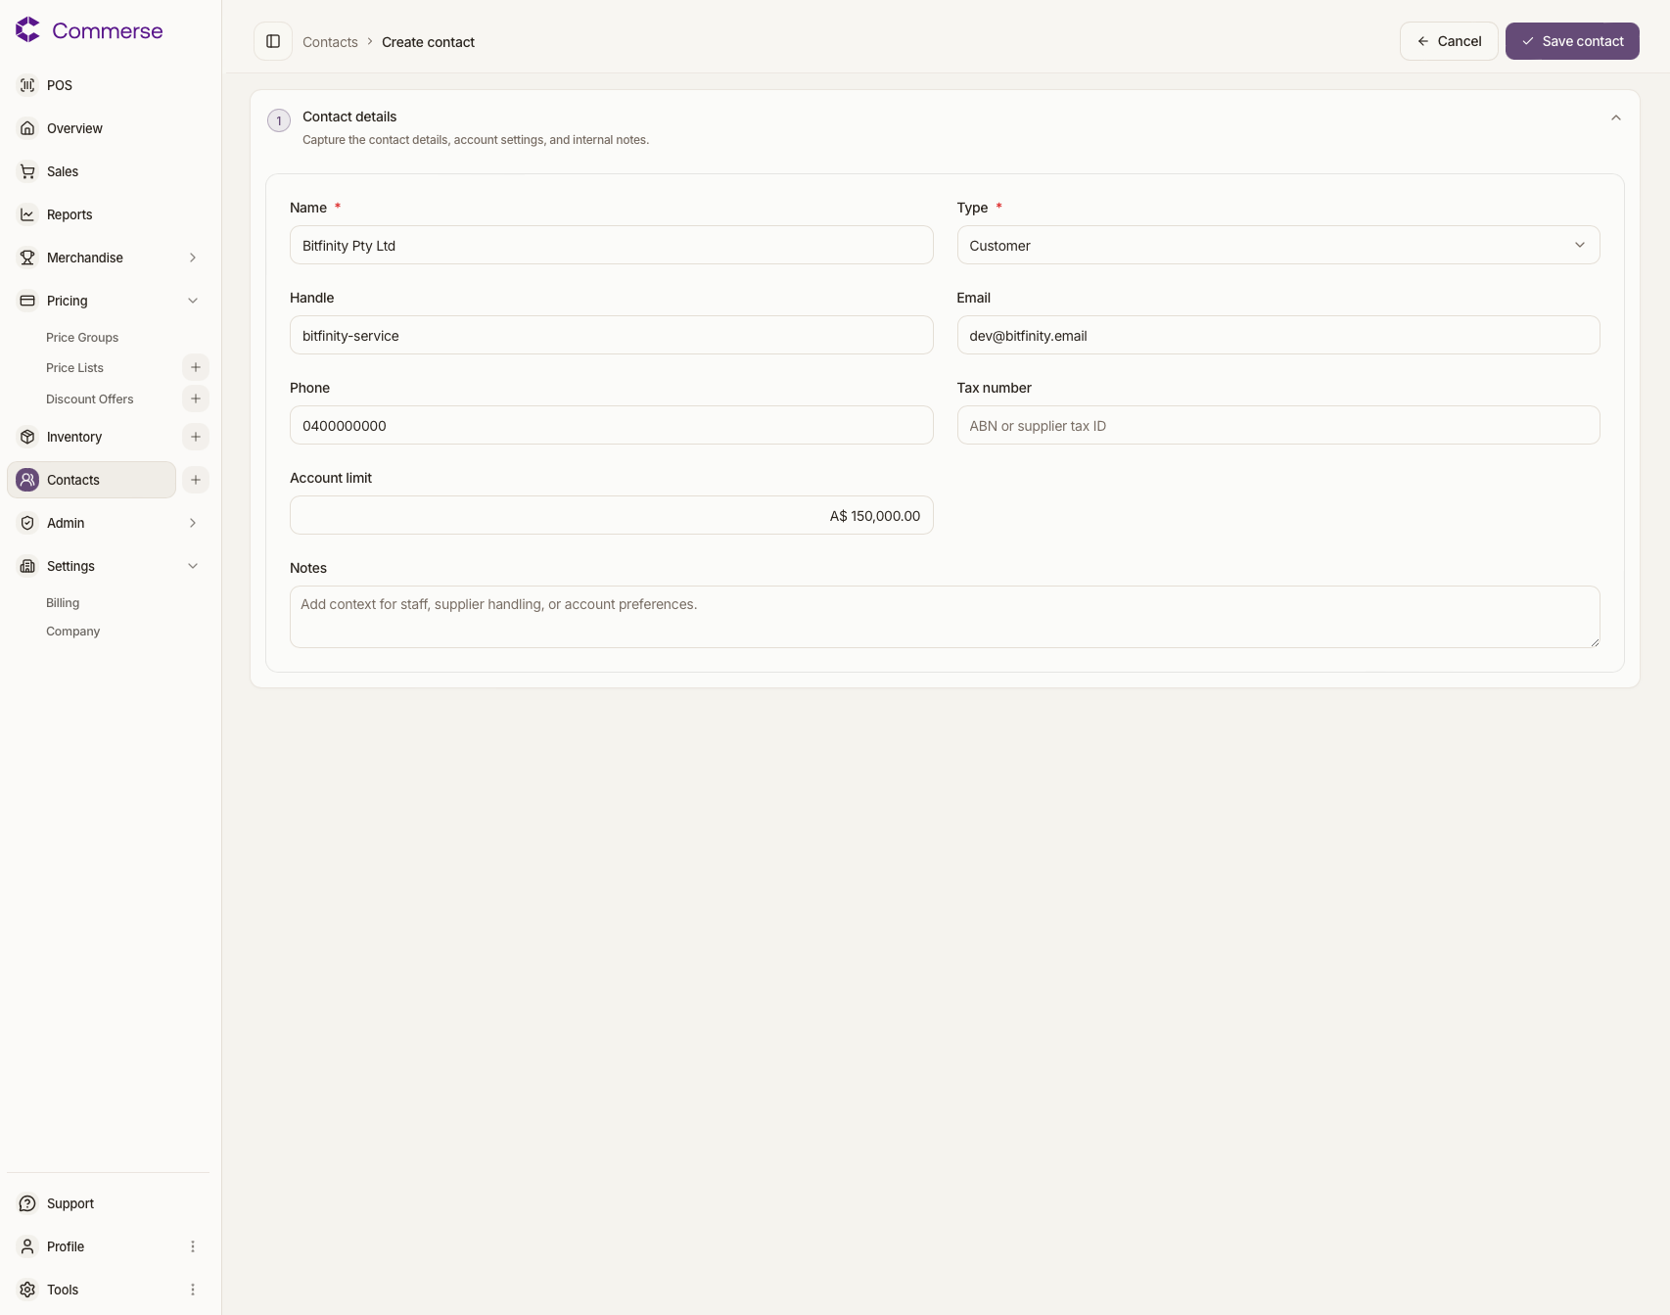The height and width of the screenshot is (1315, 1670).
Task: Click the Tools gear icon
Action: 27,1290
